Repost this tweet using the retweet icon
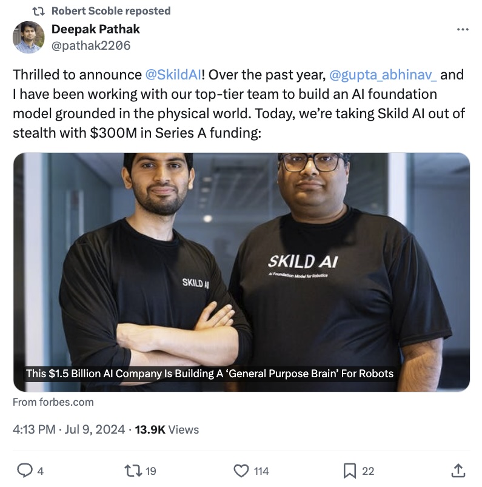 [x=133, y=471]
